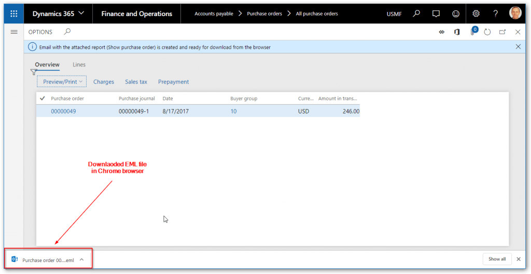
Task: Open purchase order 00000049 link
Action: click(x=63, y=111)
